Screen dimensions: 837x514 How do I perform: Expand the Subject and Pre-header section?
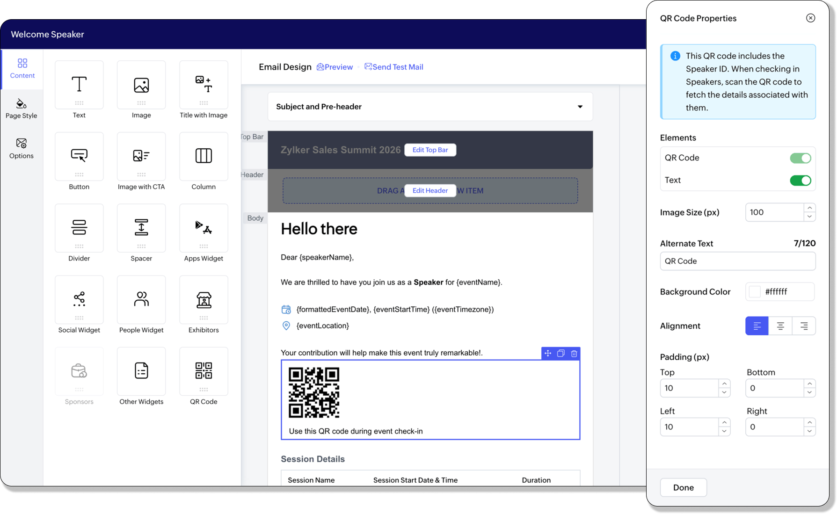580,107
